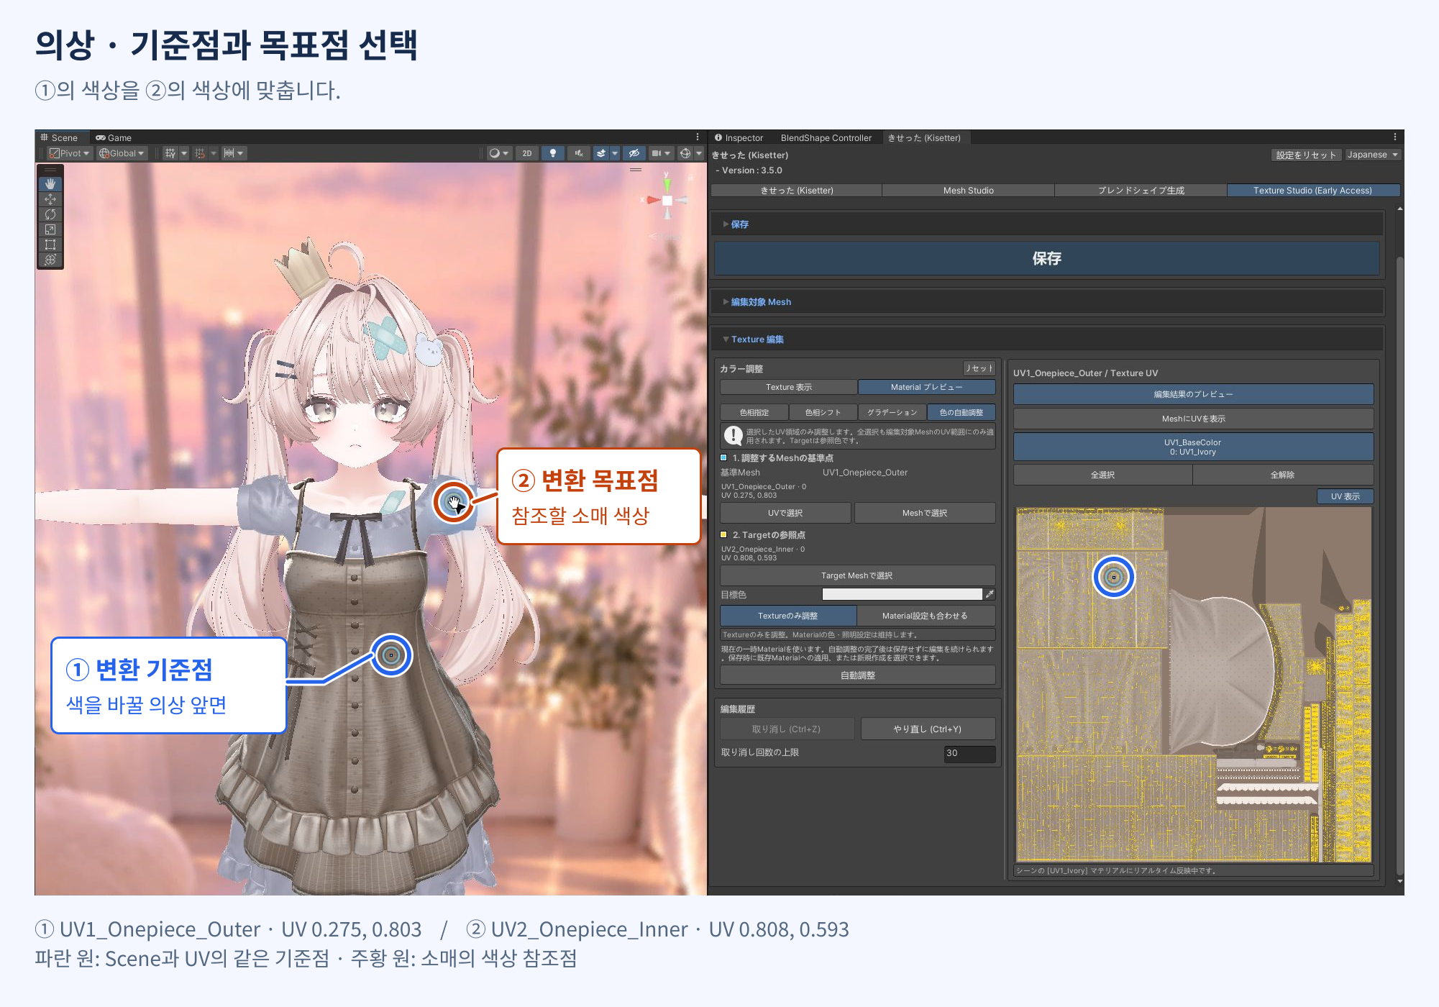The height and width of the screenshot is (1007, 1439).
Task: Click the orientation gizmo in Scene view
Action: (667, 200)
